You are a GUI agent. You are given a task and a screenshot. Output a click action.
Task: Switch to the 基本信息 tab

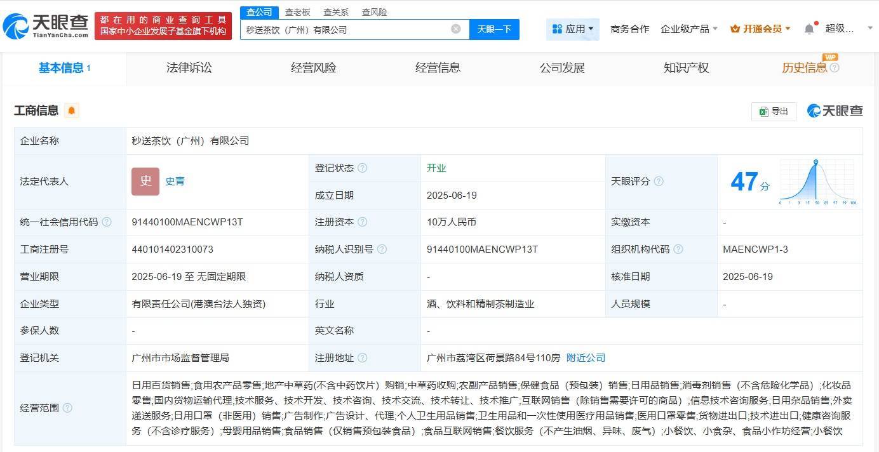click(x=64, y=68)
